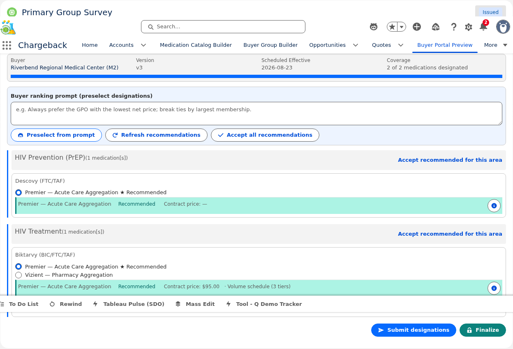Viewport: 513px width, 349px height.
Task: Expand the favorites list dropdown arrow
Action: [x=402, y=27]
